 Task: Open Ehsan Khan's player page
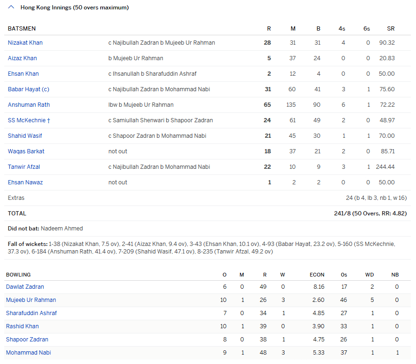point(23,74)
